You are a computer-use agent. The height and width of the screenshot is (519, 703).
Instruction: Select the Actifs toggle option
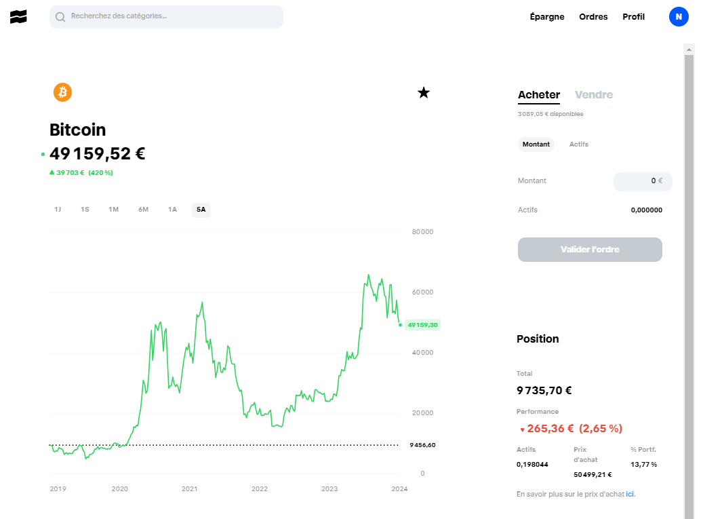579,145
